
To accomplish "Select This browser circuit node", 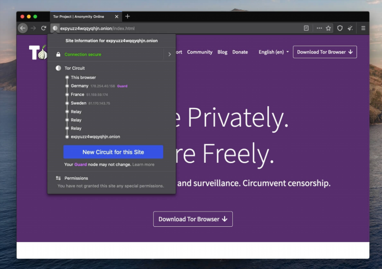I will coord(83,77).
